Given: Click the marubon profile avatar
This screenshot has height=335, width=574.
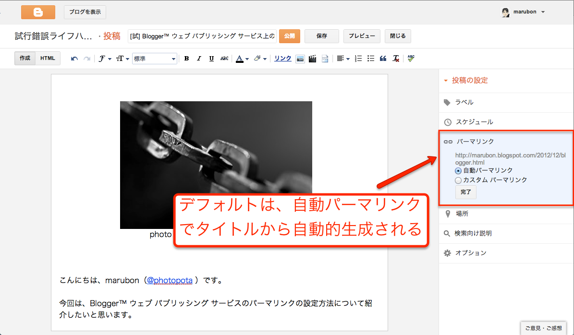Looking at the screenshot, I should click(505, 12).
